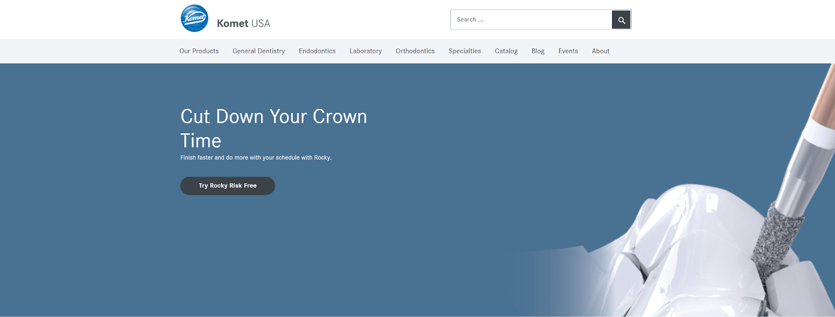Focus the Search text field
The width and height of the screenshot is (835, 317).
(x=531, y=20)
